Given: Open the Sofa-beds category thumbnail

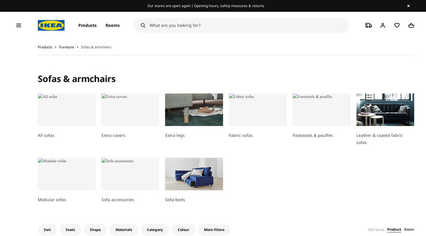Looking at the screenshot, I should [x=194, y=174].
